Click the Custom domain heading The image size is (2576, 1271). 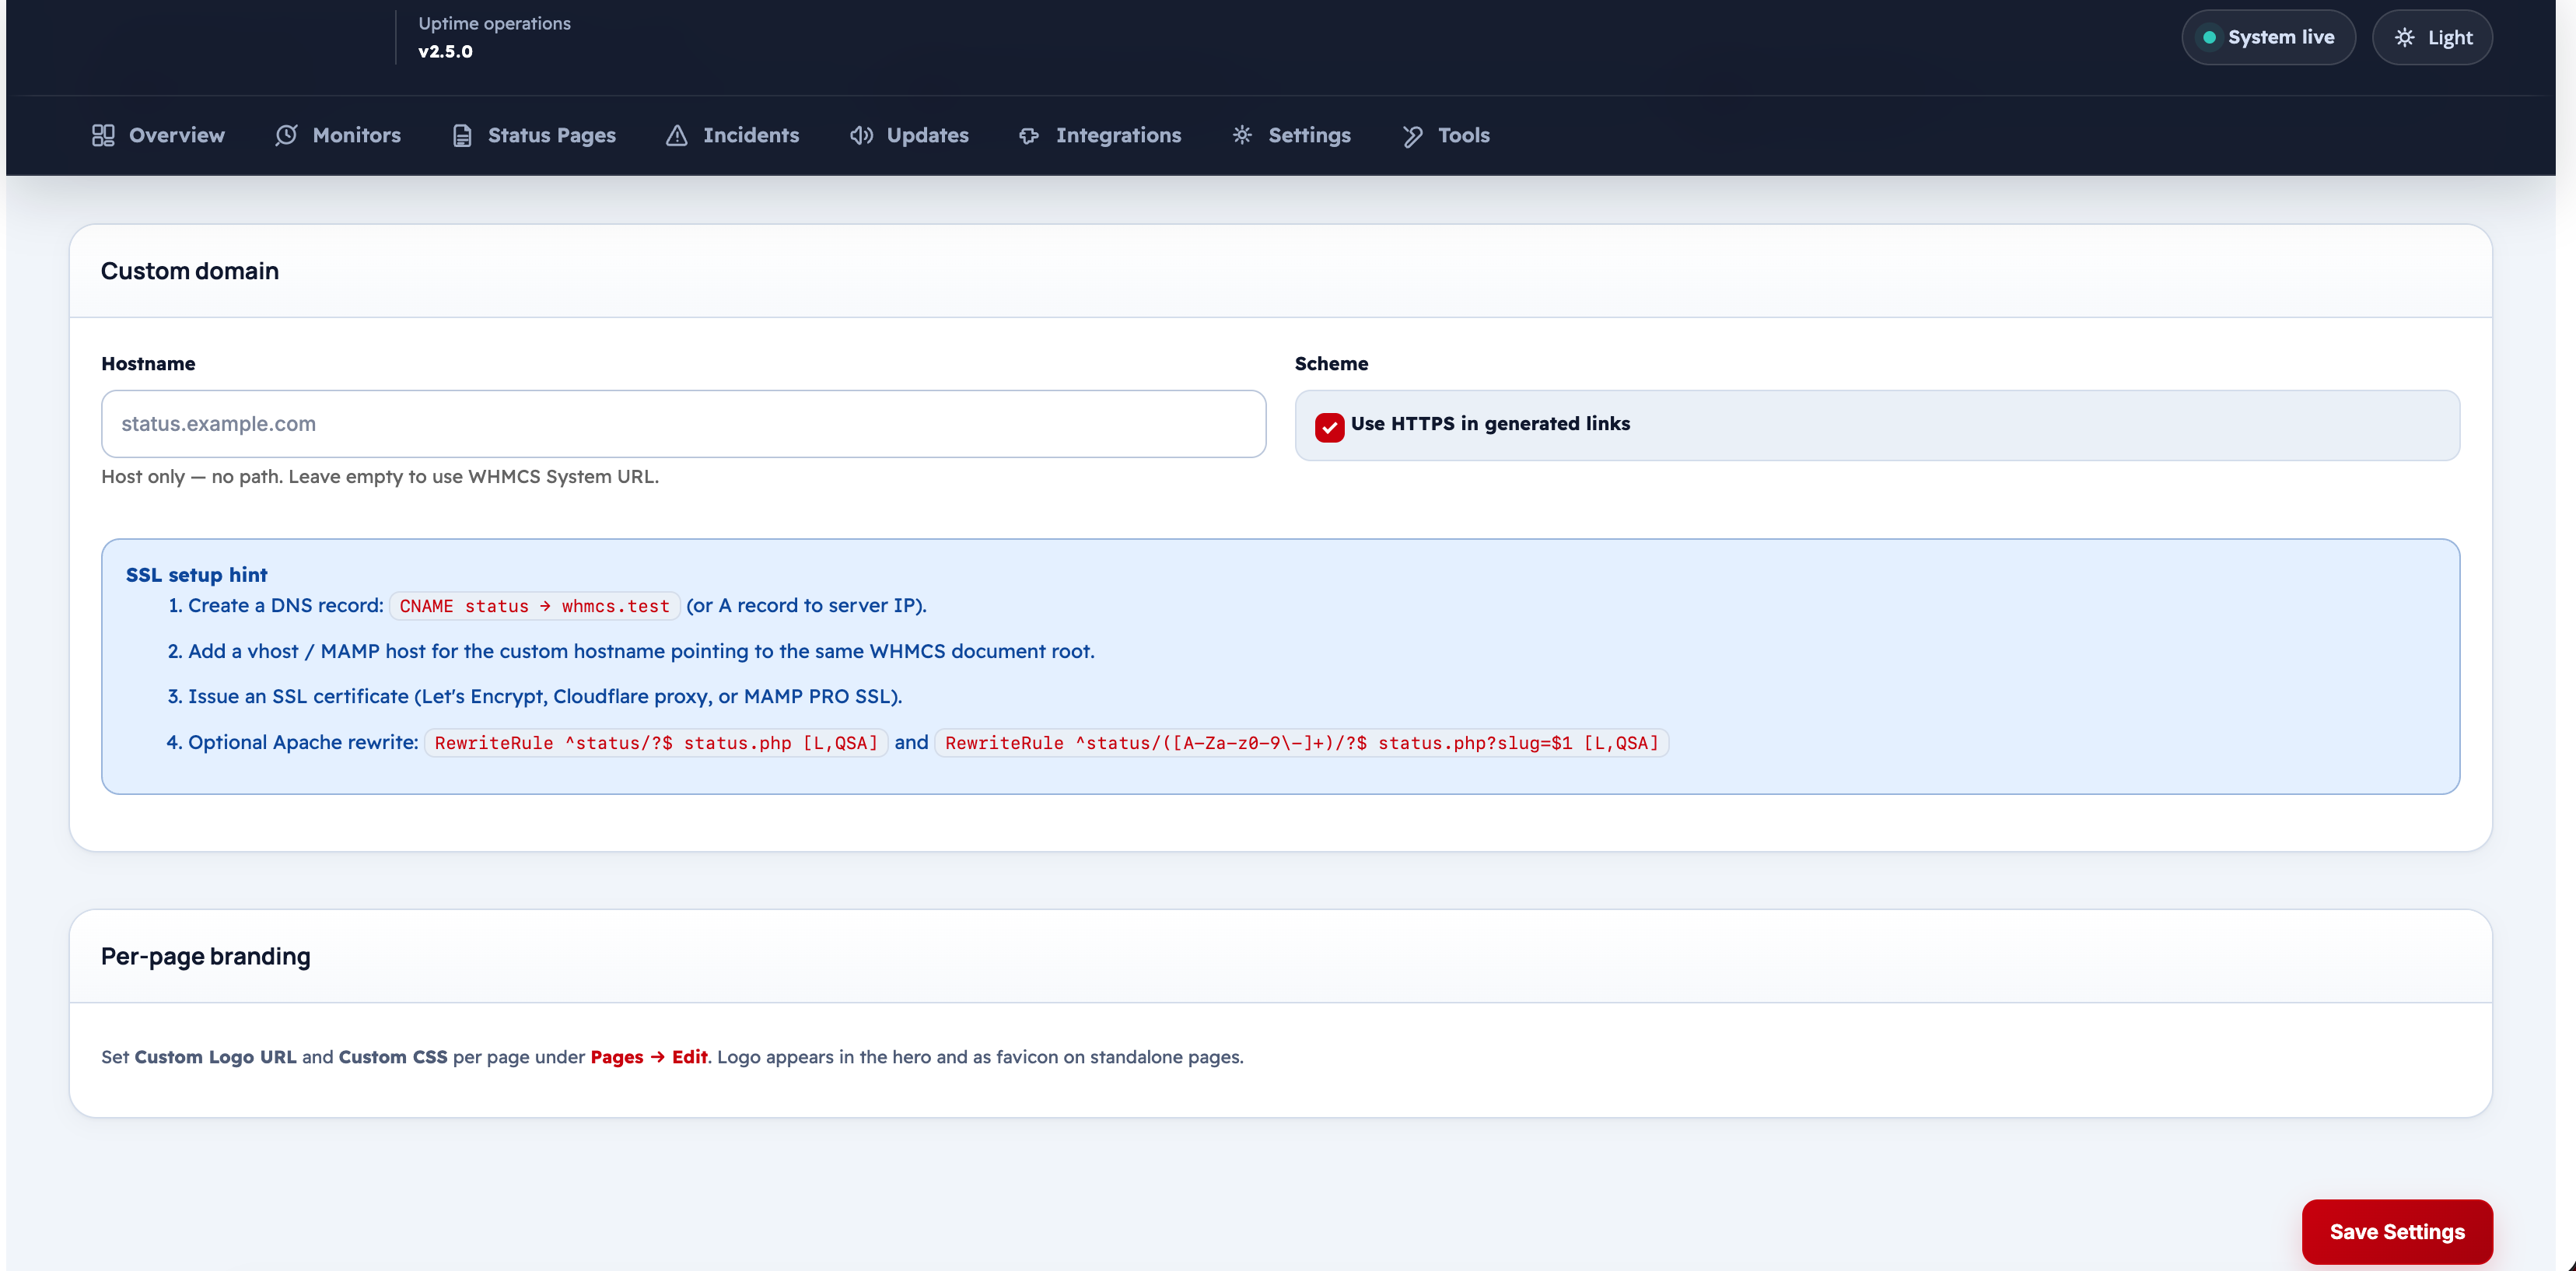pyautogui.click(x=190, y=271)
